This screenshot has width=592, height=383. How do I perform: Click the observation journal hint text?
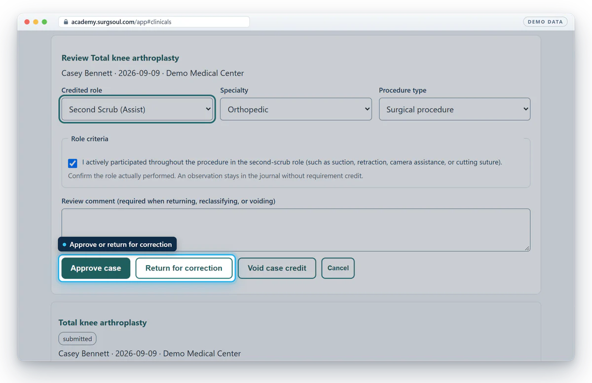tap(216, 175)
